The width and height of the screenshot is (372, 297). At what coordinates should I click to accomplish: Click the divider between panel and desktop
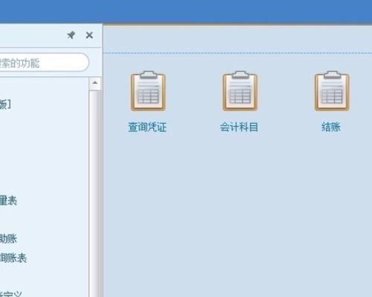[103, 161]
